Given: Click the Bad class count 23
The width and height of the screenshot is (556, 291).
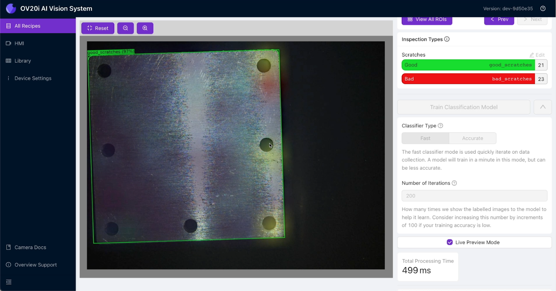Looking at the screenshot, I should (541, 79).
